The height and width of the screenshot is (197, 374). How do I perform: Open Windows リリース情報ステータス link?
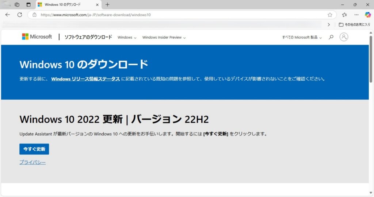(x=85, y=79)
